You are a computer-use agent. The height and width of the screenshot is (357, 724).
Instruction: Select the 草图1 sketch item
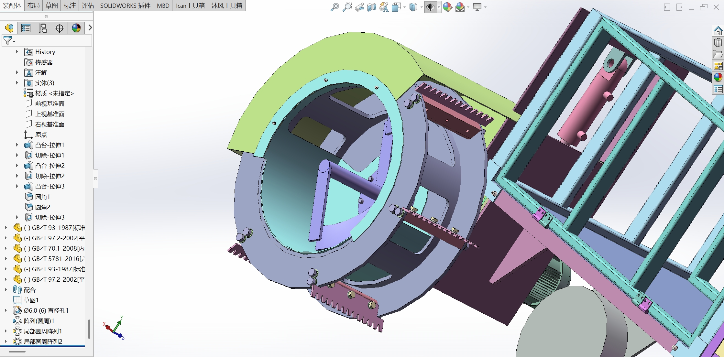(26, 300)
